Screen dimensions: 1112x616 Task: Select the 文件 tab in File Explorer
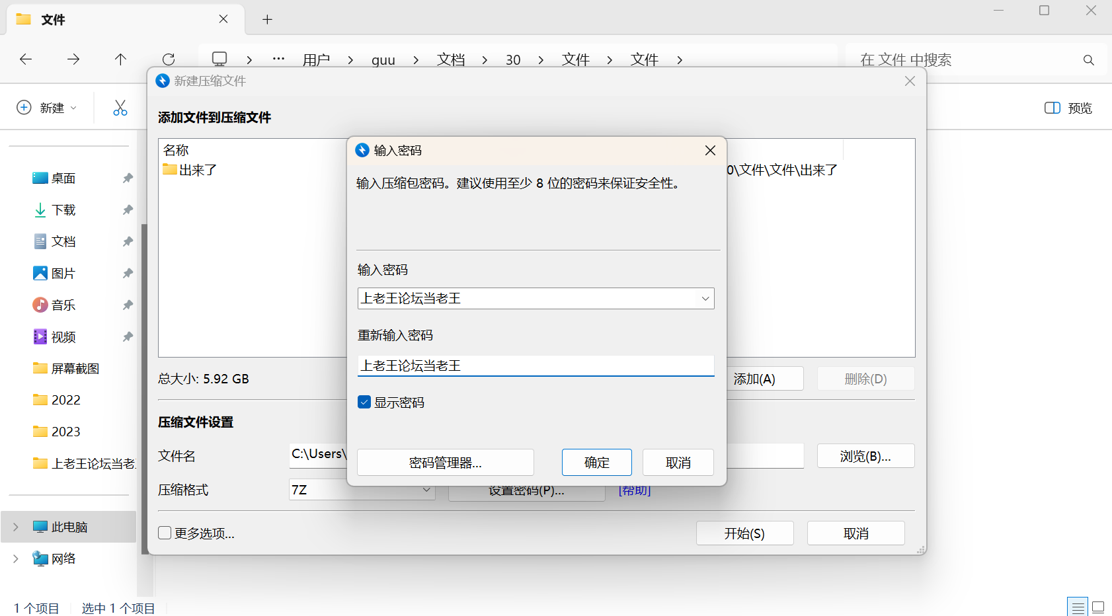[x=126, y=19]
